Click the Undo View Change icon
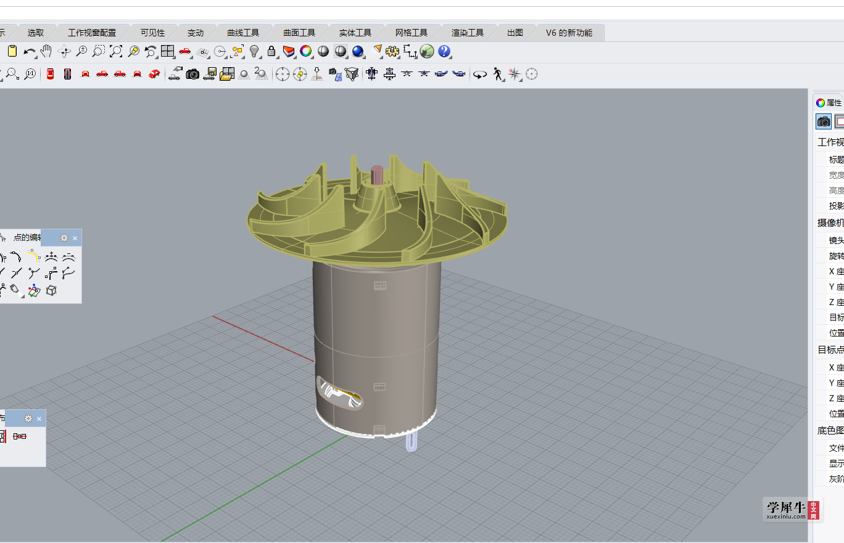 click(150, 51)
